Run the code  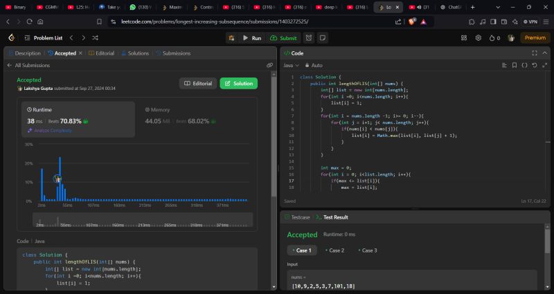[252, 38]
